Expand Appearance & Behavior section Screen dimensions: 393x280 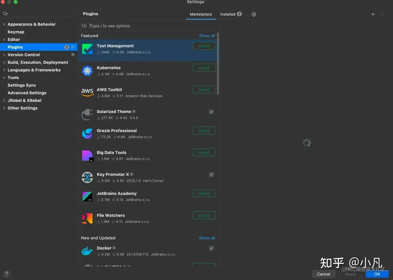tap(4, 24)
